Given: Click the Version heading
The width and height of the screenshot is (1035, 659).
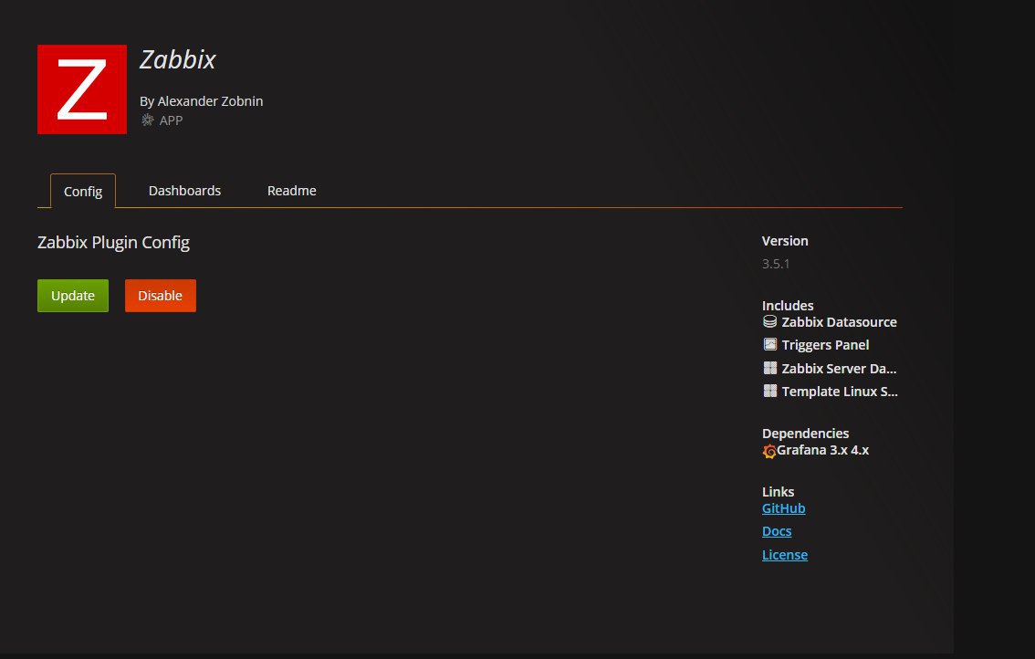Looking at the screenshot, I should [785, 241].
